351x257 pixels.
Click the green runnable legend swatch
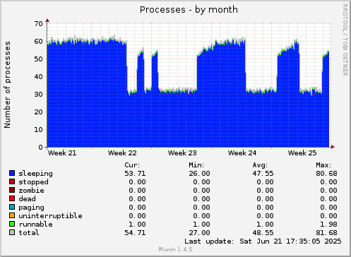point(12,224)
